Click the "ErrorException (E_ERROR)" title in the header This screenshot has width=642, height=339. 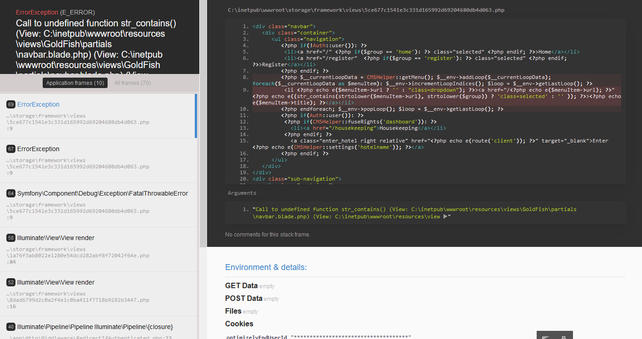click(x=55, y=12)
